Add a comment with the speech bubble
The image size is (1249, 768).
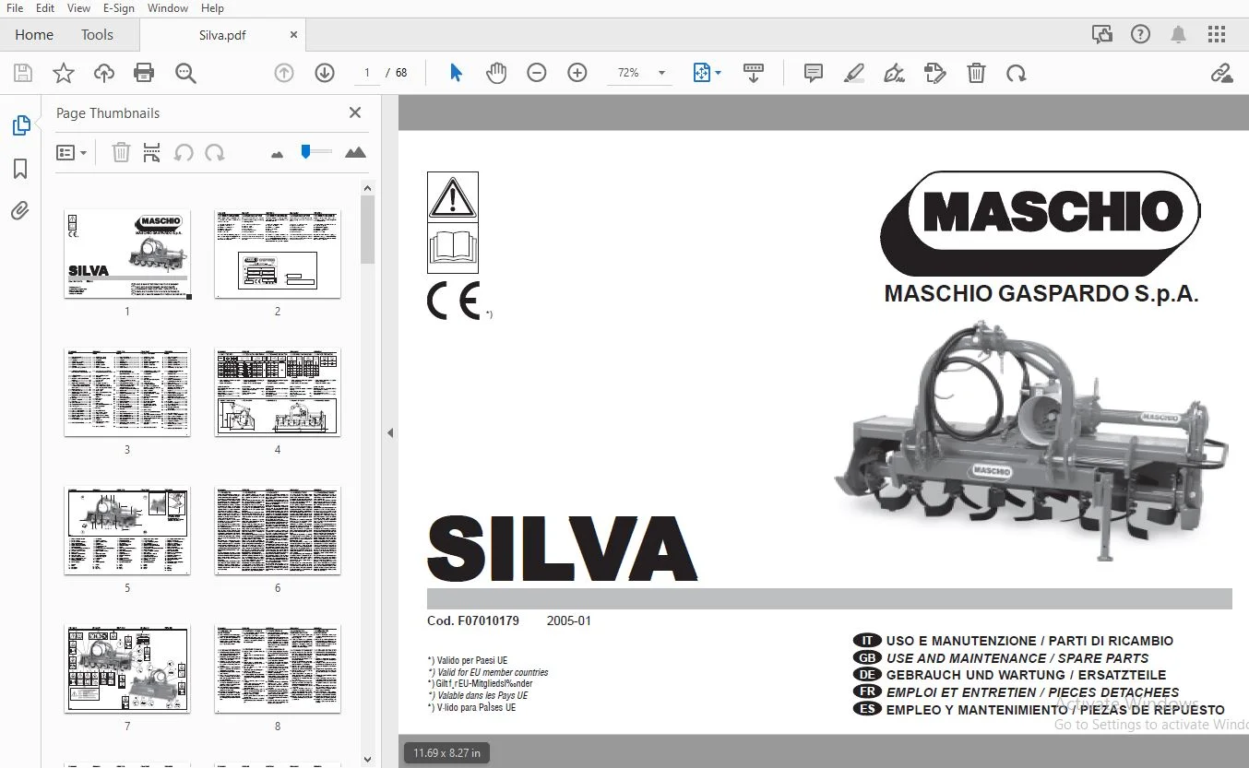point(813,73)
